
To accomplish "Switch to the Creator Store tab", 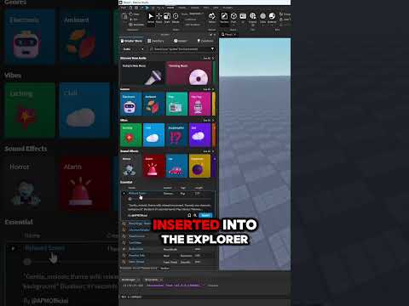I will (x=131, y=41).
